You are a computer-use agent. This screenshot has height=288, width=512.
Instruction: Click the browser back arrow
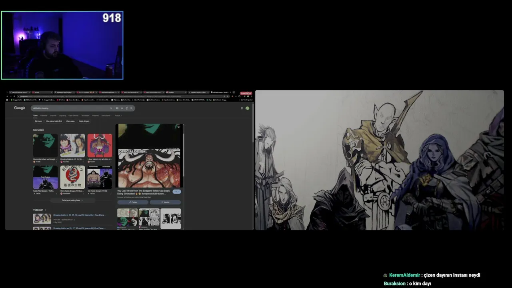point(7,96)
